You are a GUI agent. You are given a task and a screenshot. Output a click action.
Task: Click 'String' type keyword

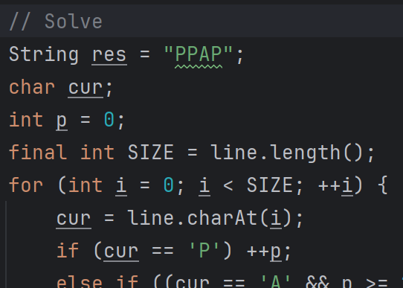[x=44, y=54]
